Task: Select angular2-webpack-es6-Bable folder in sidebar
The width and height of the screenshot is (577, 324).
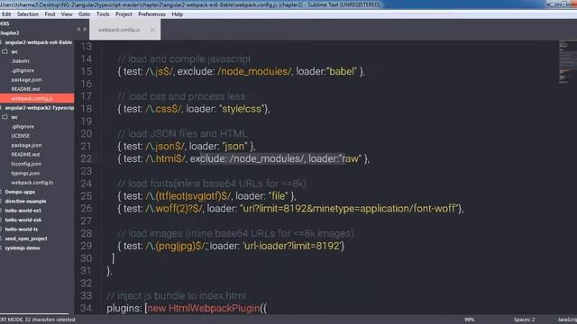Action: click(38, 42)
